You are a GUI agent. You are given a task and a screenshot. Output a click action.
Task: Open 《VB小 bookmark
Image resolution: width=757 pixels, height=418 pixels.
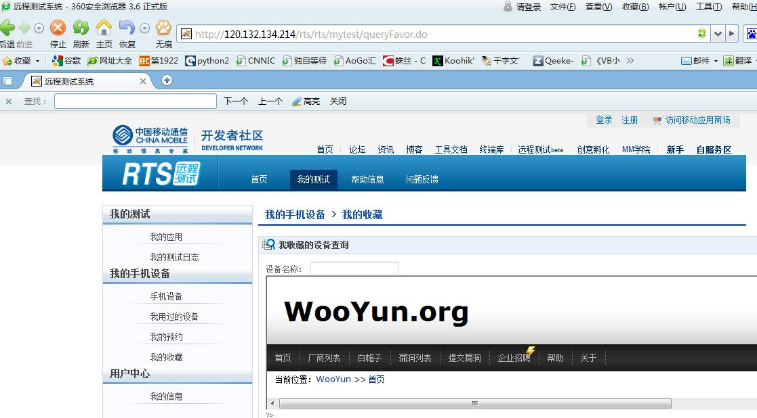(x=600, y=61)
